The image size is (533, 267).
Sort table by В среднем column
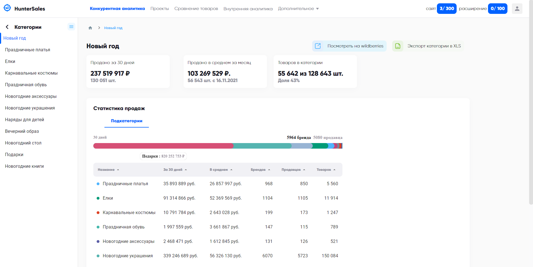click(221, 170)
